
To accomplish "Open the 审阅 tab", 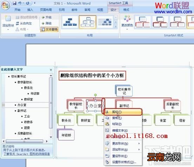I will [87, 10].
